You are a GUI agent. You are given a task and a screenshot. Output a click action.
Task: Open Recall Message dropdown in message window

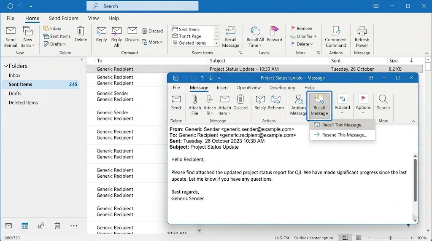pos(319,106)
